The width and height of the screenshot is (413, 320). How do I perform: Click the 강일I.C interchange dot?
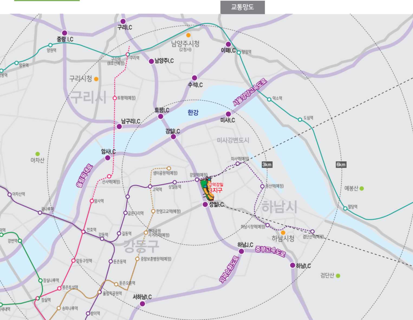[x=173, y=137]
